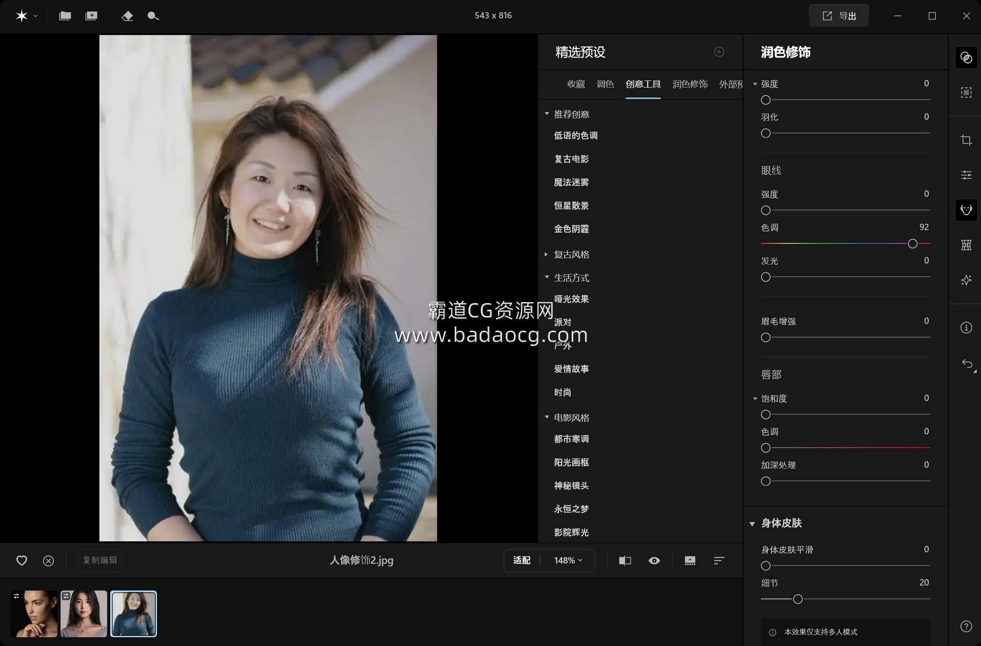The image size is (981, 646).
Task: Switch to the 调色 tab
Action: click(x=605, y=84)
